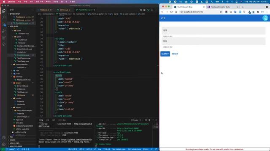Switch to the firebase.ts editor tab
Screen dimensions: 270x151
click(x=46, y=10)
